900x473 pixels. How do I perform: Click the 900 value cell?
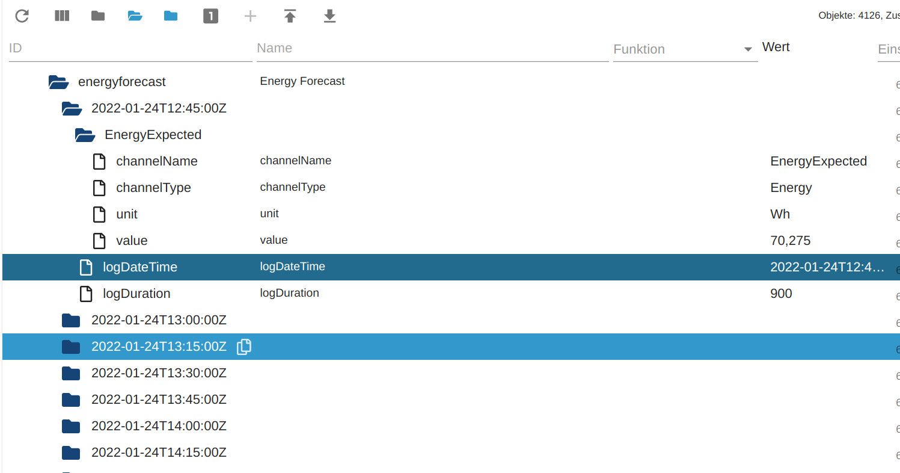[x=781, y=294]
